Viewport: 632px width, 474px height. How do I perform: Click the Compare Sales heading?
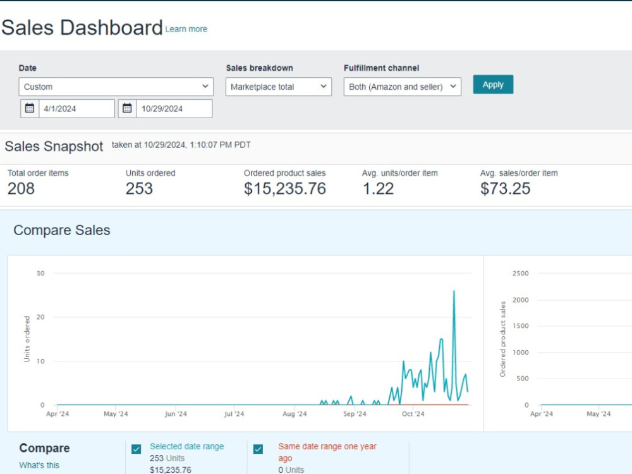(x=62, y=230)
